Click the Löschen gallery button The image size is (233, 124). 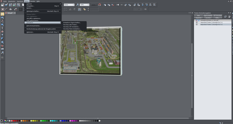pyautogui.click(x=208, y=18)
